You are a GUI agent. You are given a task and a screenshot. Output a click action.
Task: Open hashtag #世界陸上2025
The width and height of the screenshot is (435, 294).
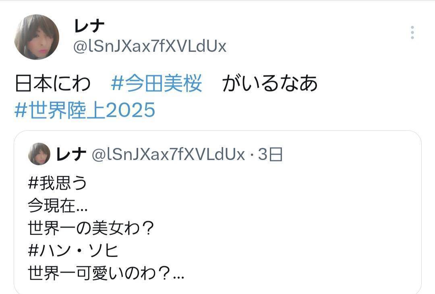[85, 110]
